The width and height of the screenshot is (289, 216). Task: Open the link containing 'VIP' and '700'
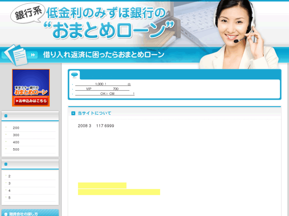pyautogui.click(x=102, y=89)
